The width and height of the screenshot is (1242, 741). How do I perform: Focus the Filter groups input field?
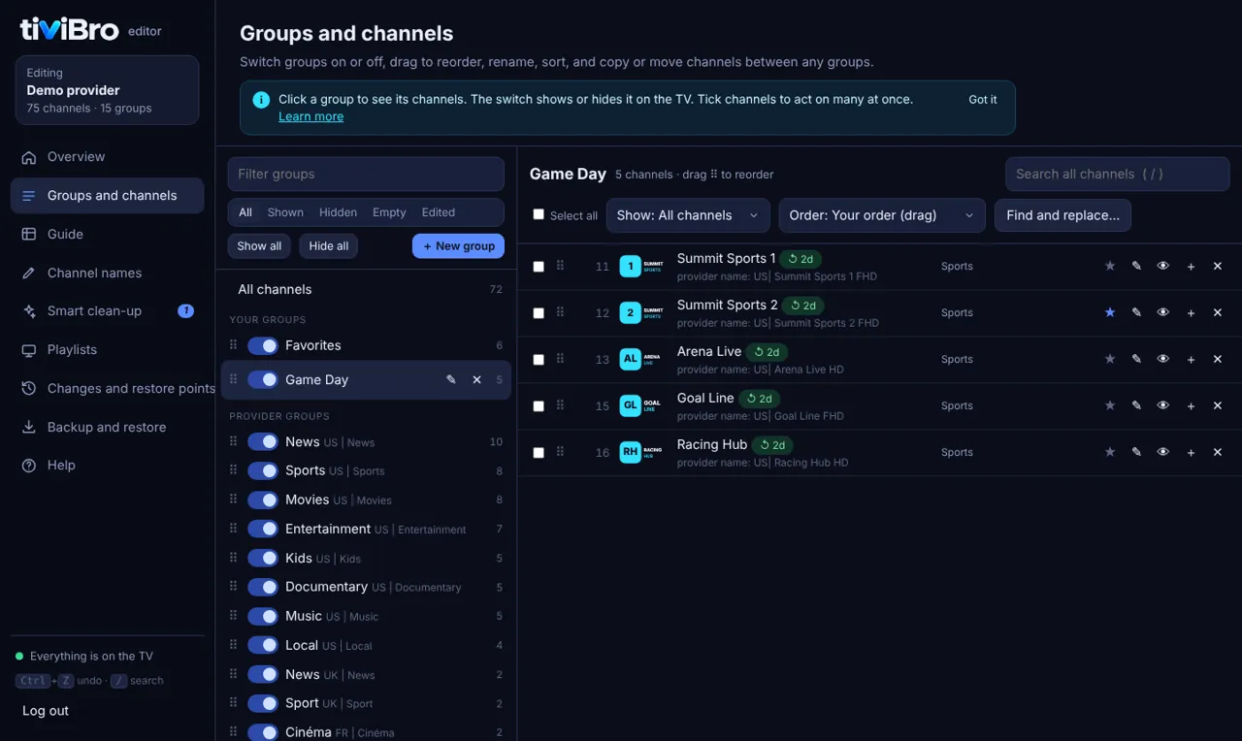coord(366,175)
